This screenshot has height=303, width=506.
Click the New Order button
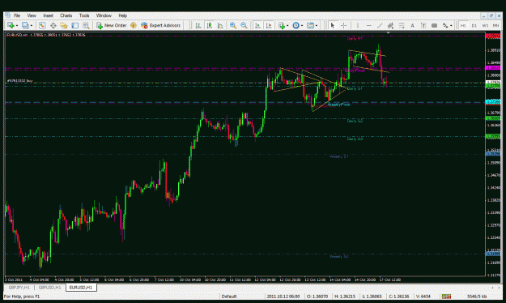click(112, 25)
